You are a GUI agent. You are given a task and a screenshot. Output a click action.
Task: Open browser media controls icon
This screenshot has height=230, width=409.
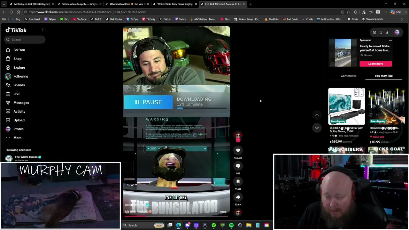coord(364,12)
